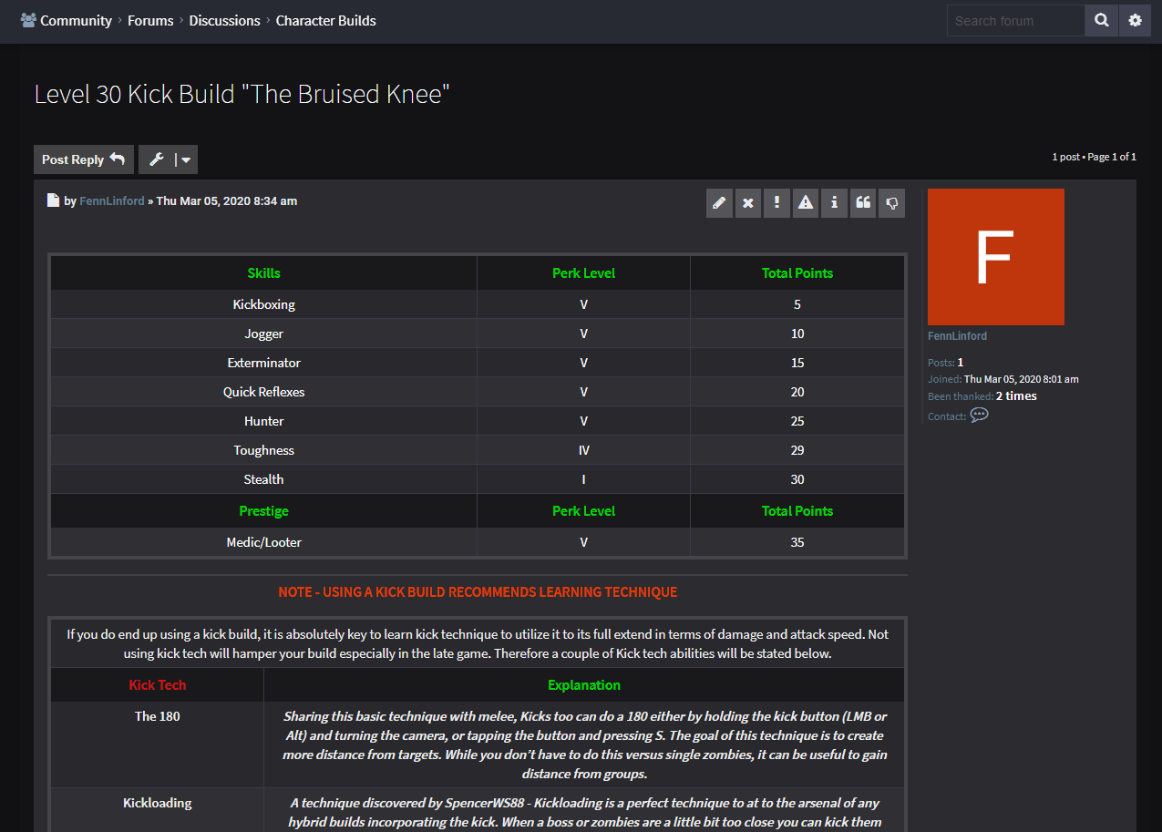The image size is (1162, 832).
Task: Warn the user with the triangle warning icon
Action: [x=805, y=202]
